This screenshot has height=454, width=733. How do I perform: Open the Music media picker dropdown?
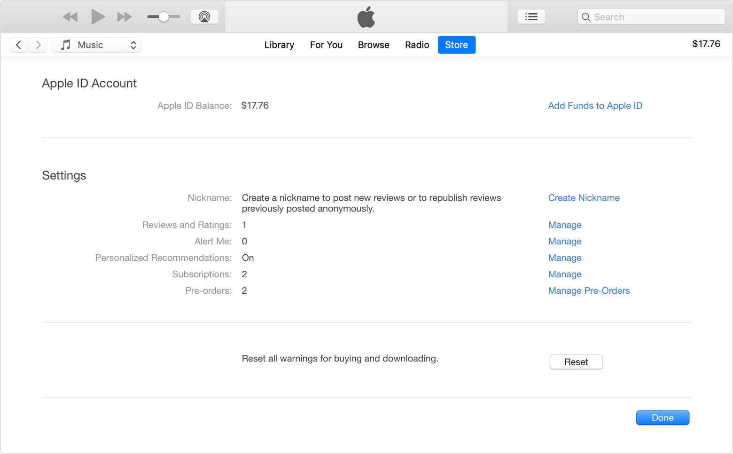click(96, 45)
